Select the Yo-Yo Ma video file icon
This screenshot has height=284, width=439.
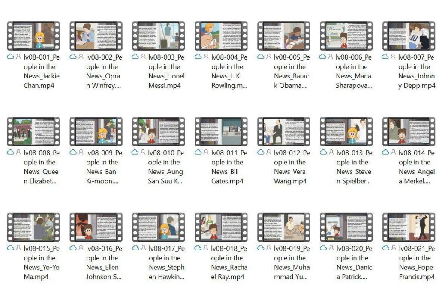coord(33,227)
